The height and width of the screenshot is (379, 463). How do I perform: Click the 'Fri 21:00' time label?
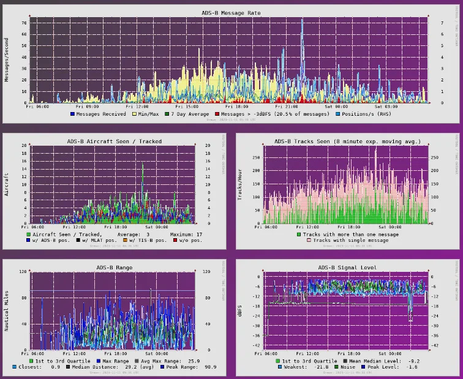287,107
